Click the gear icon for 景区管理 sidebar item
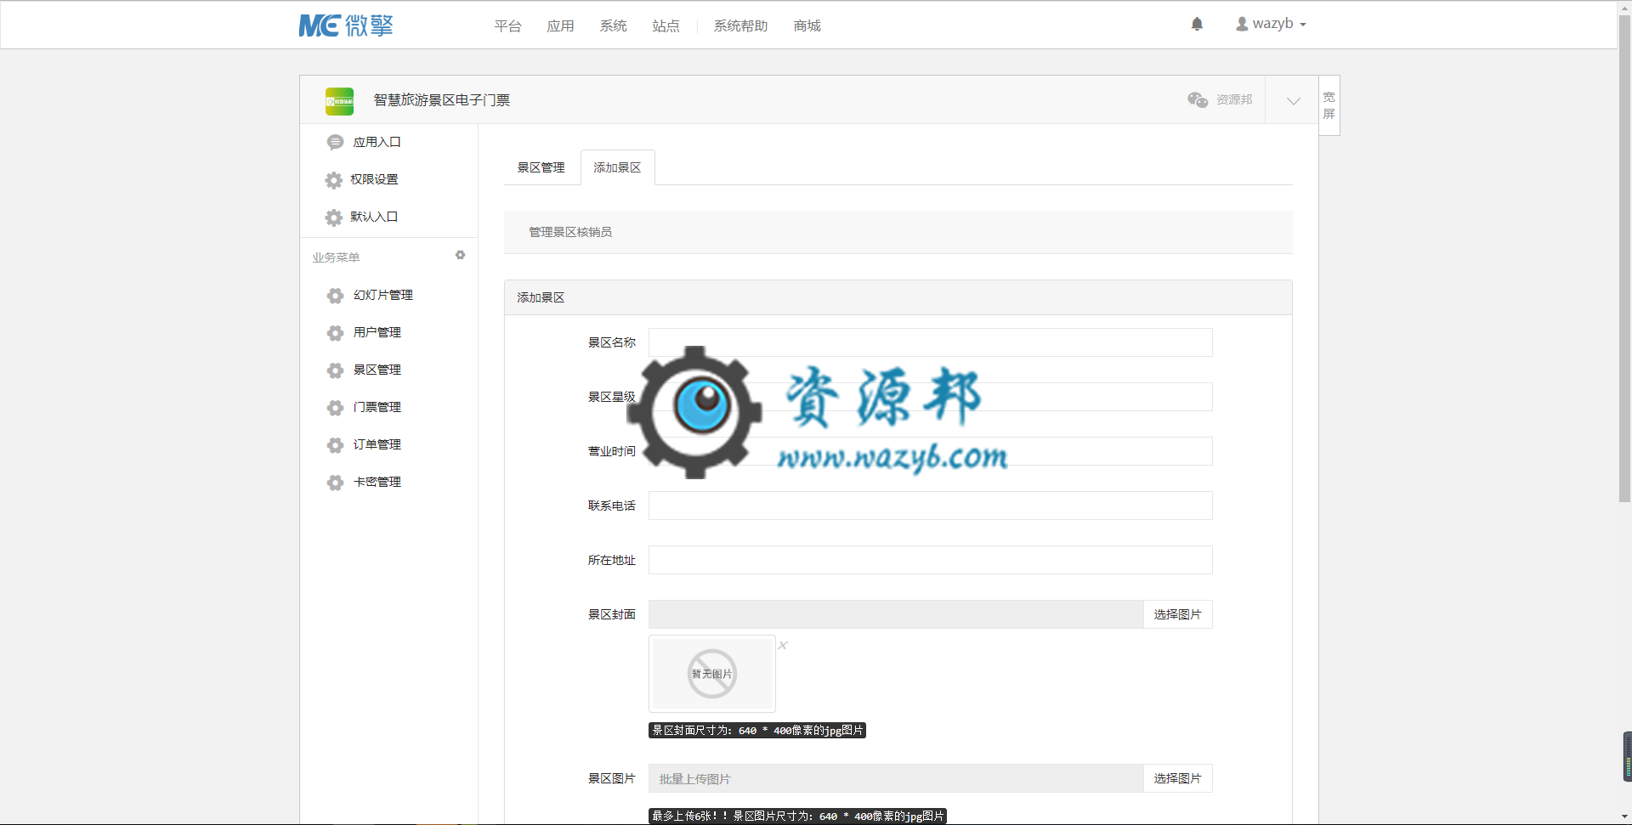This screenshot has height=825, width=1632. click(335, 370)
